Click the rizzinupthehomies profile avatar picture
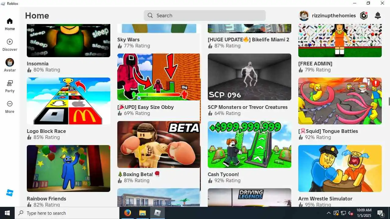This screenshot has width=390, height=219. click(304, 16)
